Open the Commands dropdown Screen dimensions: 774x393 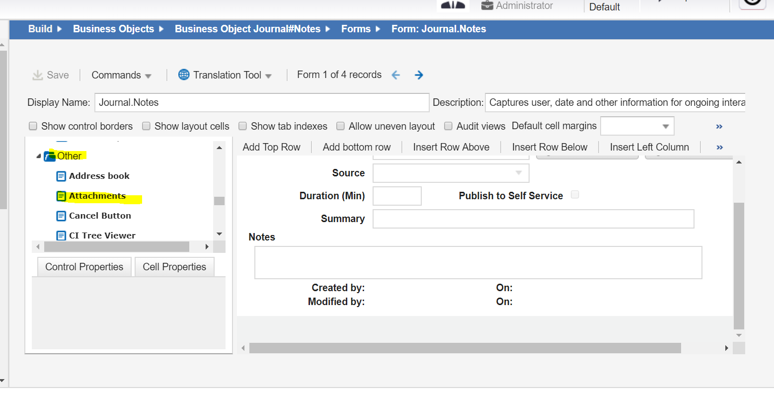[x=121, y=75]
